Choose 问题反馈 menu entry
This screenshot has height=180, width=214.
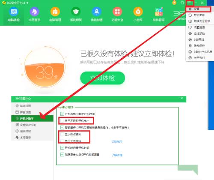coord(199,27)
